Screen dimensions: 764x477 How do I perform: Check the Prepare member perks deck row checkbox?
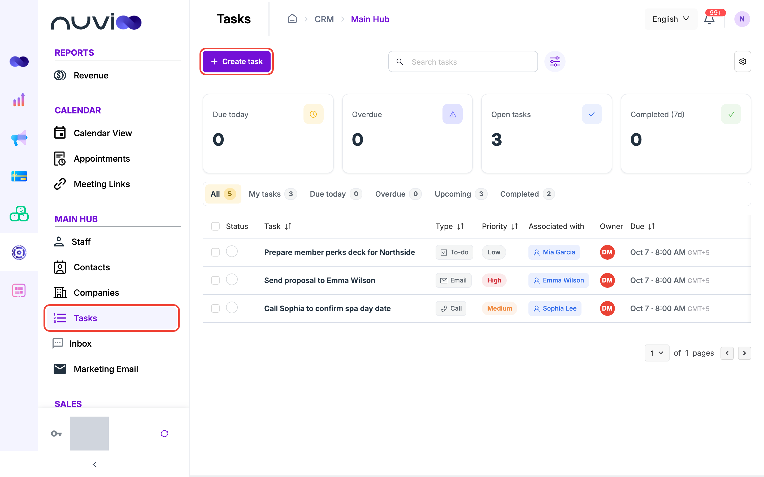[x=215, y=252]
